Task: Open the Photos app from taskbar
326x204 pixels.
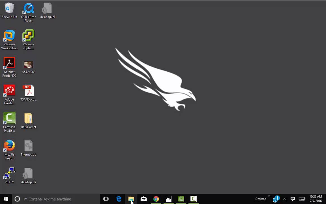Action: (x=169, y=199)
